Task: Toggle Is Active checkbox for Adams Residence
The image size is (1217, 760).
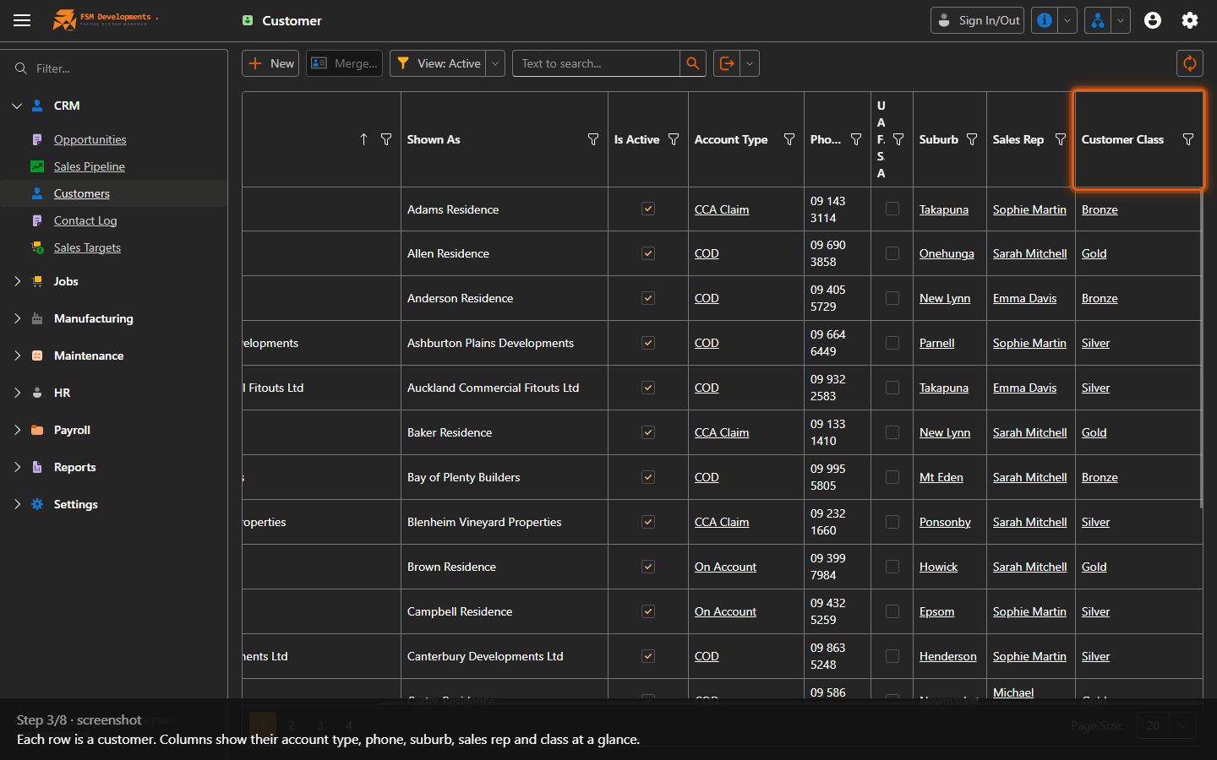Action: click(648, 209)
